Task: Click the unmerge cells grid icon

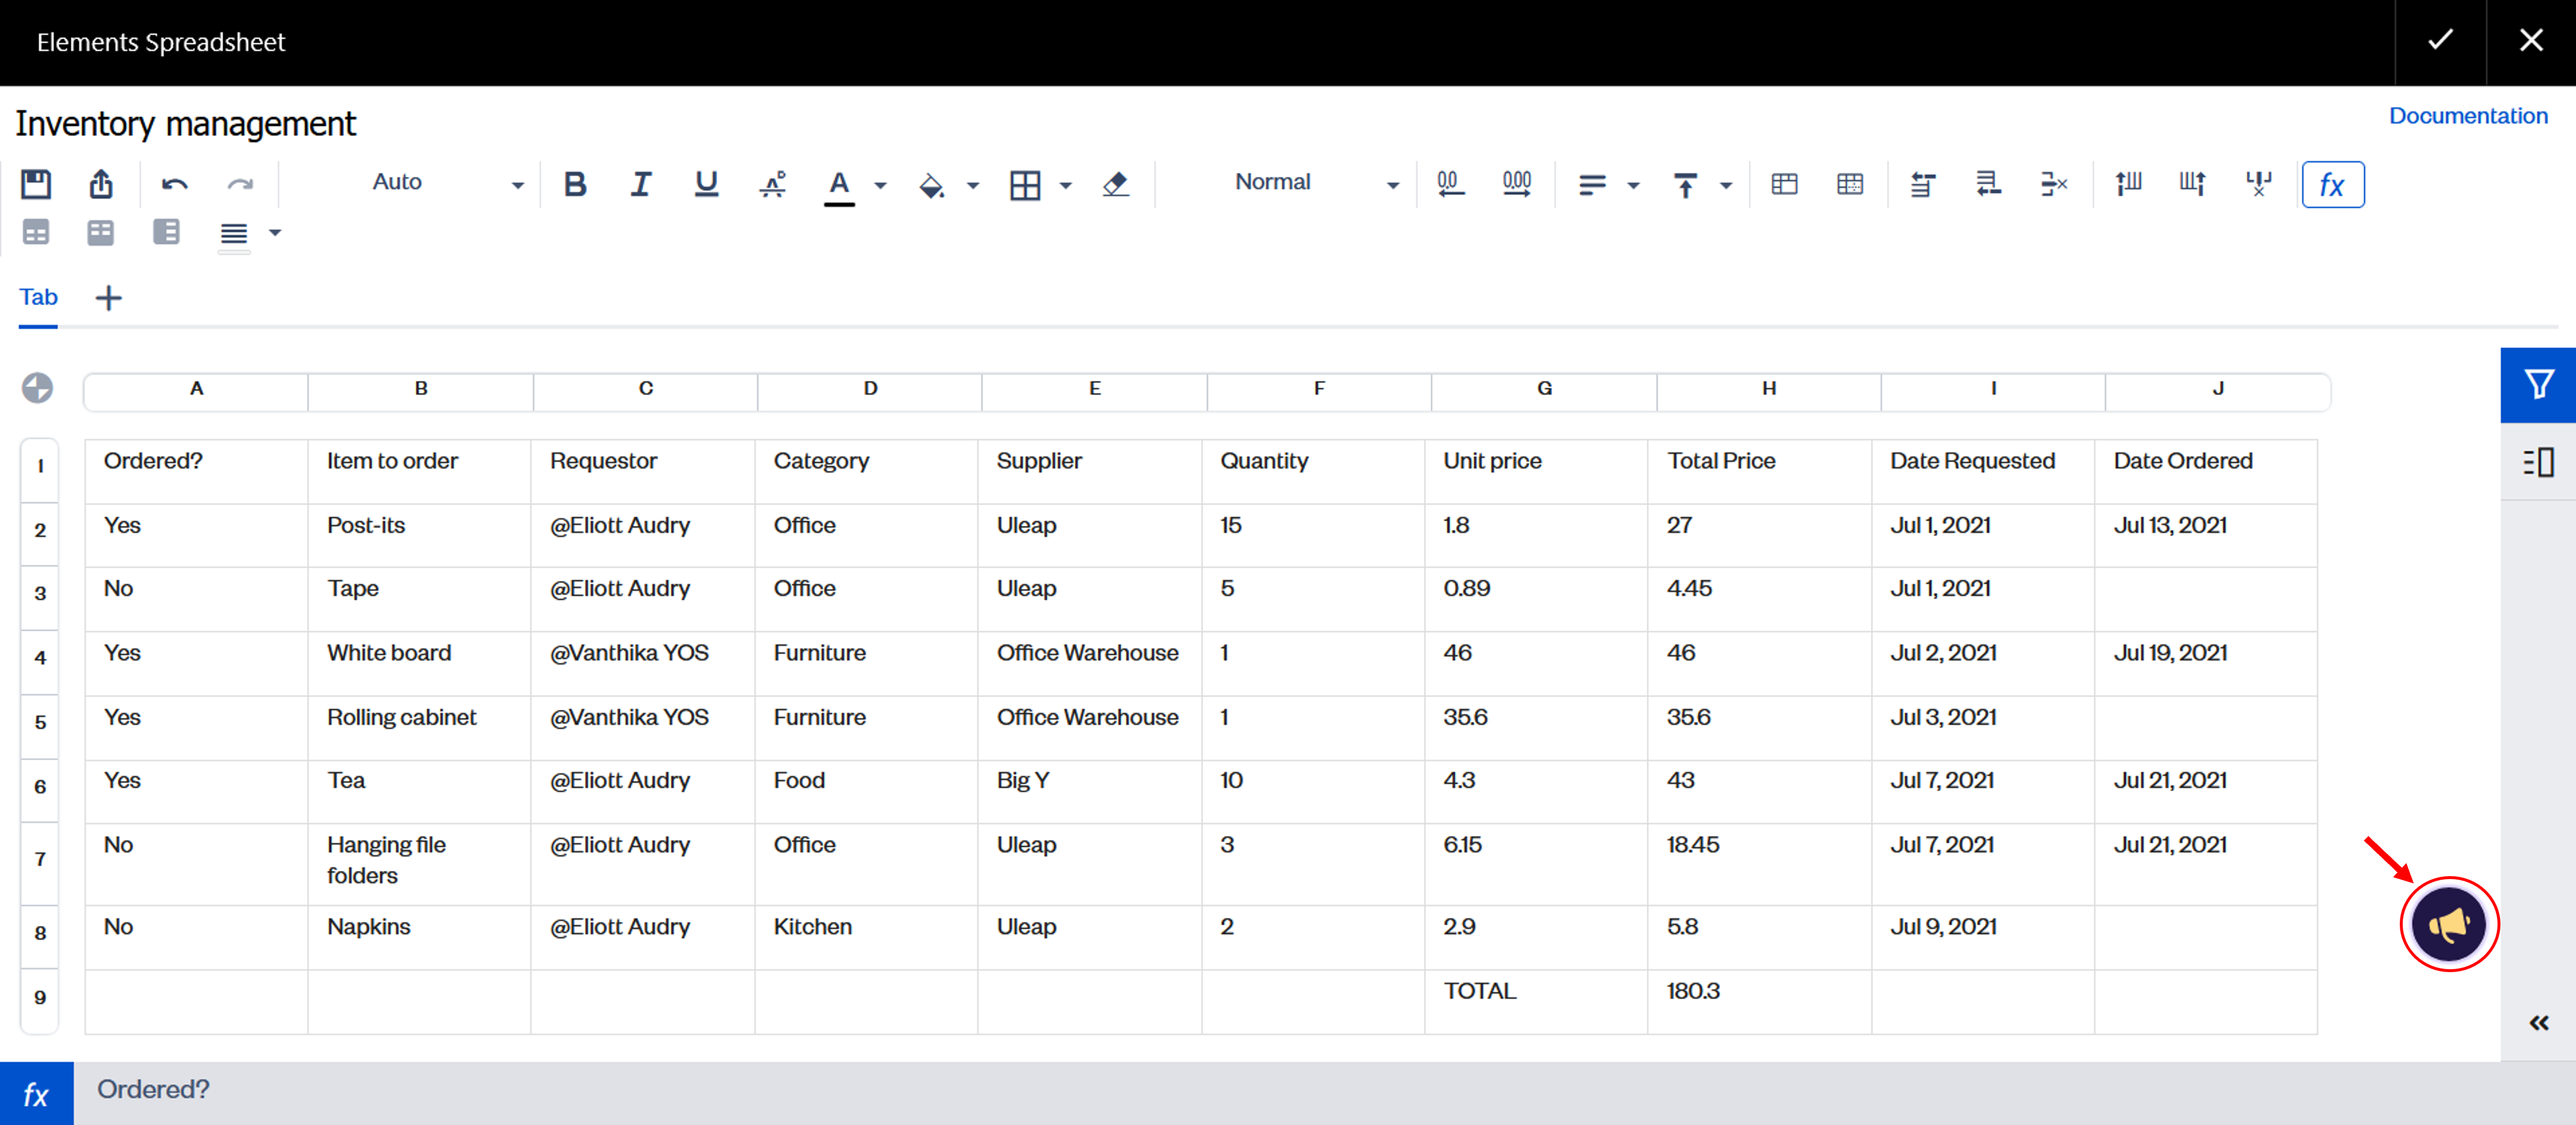Action: click(x=1850, y=184)
